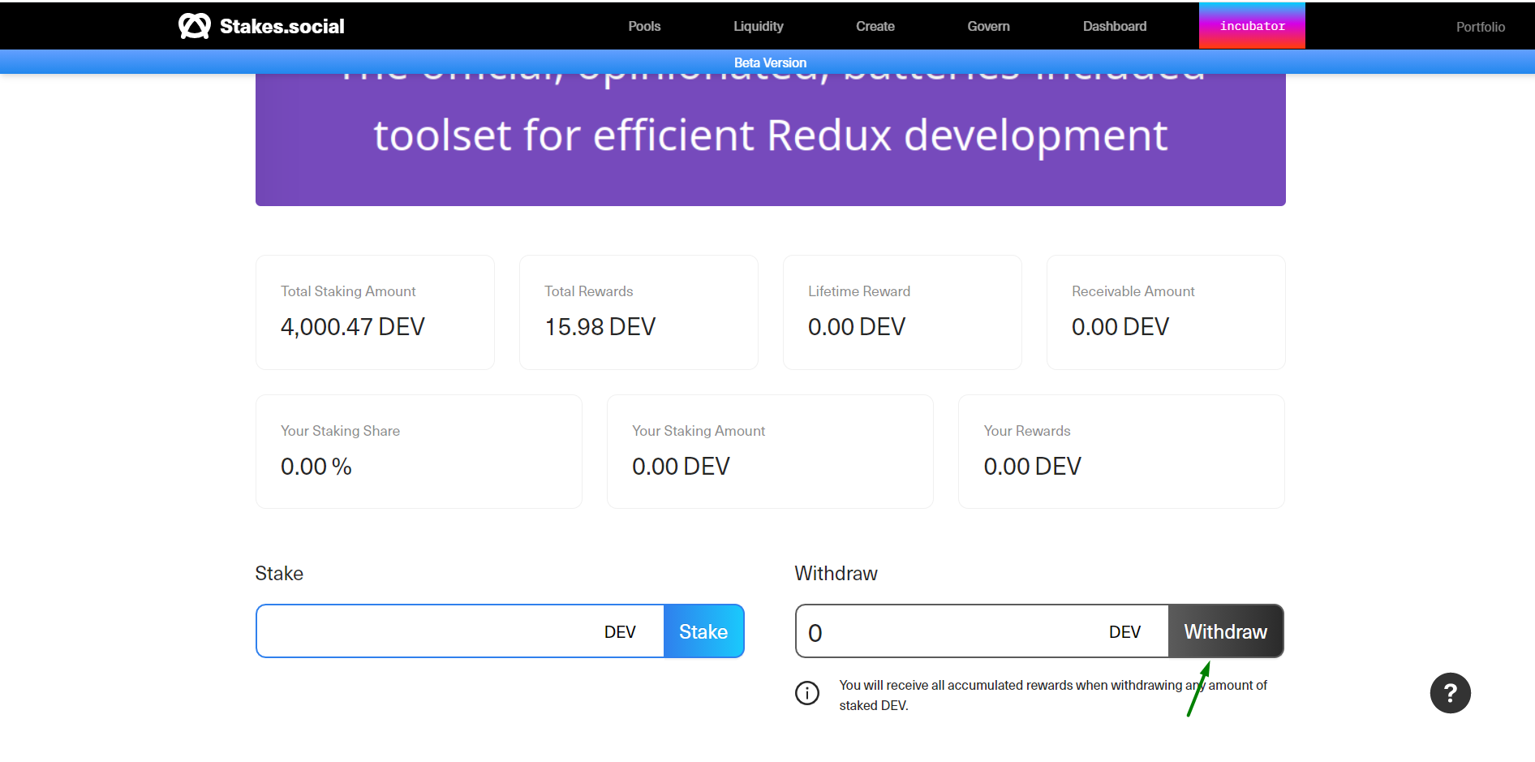Open the Create nav item
This screenshot has width=1535, height=762.
(875, 26)
